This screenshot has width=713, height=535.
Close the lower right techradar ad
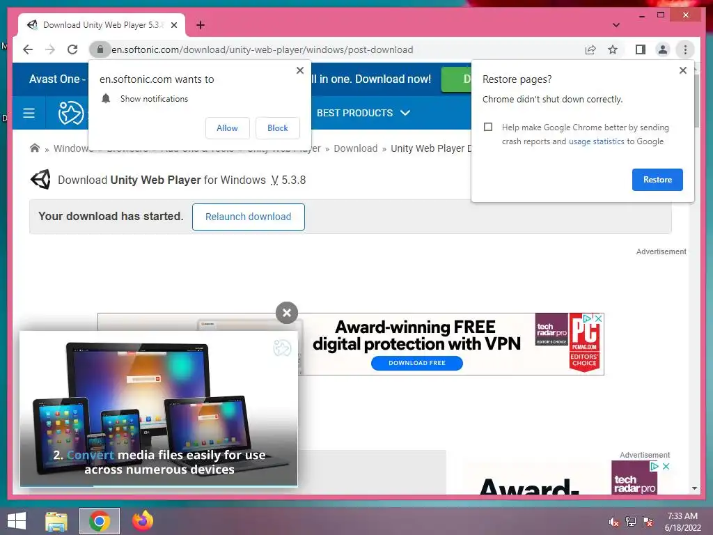[666, 466]
